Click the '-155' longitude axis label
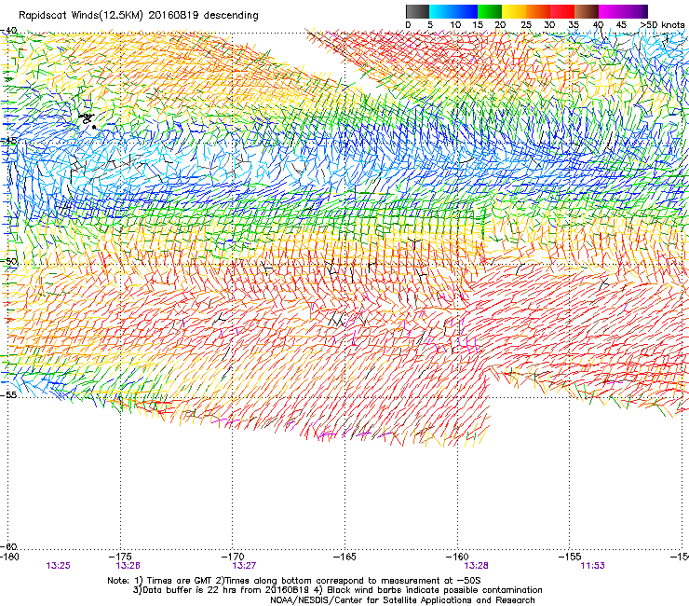Image resolution: width=689 pixels, height=606 pixels. [x=570, y=557]
